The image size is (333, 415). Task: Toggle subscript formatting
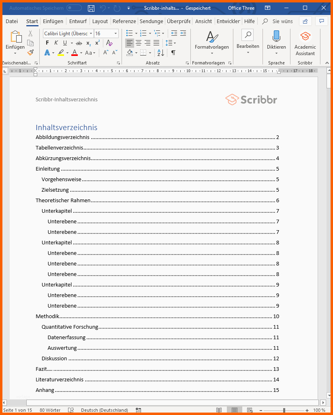[89, 43]
